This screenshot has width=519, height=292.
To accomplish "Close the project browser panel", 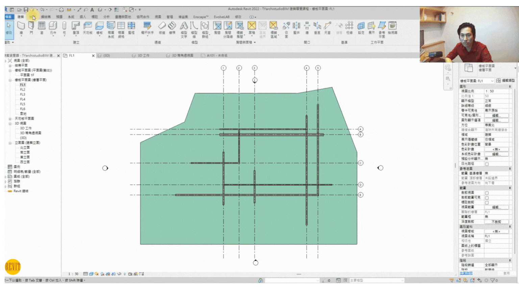I will click(x=58, y=56).
